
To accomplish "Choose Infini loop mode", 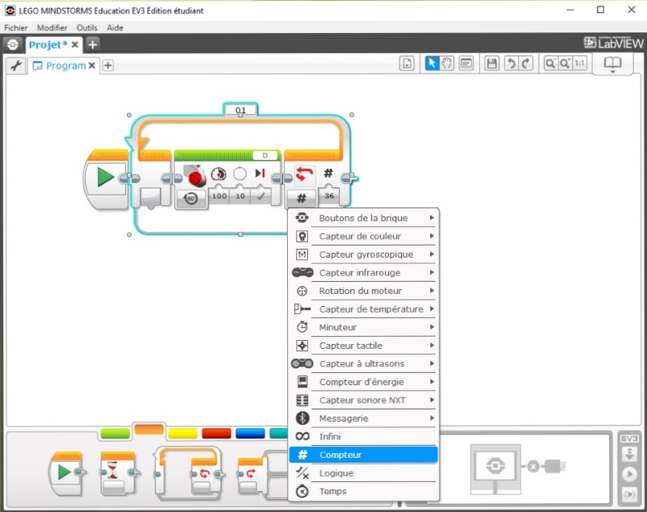I will pyautogui.click(x=363, y=437).
